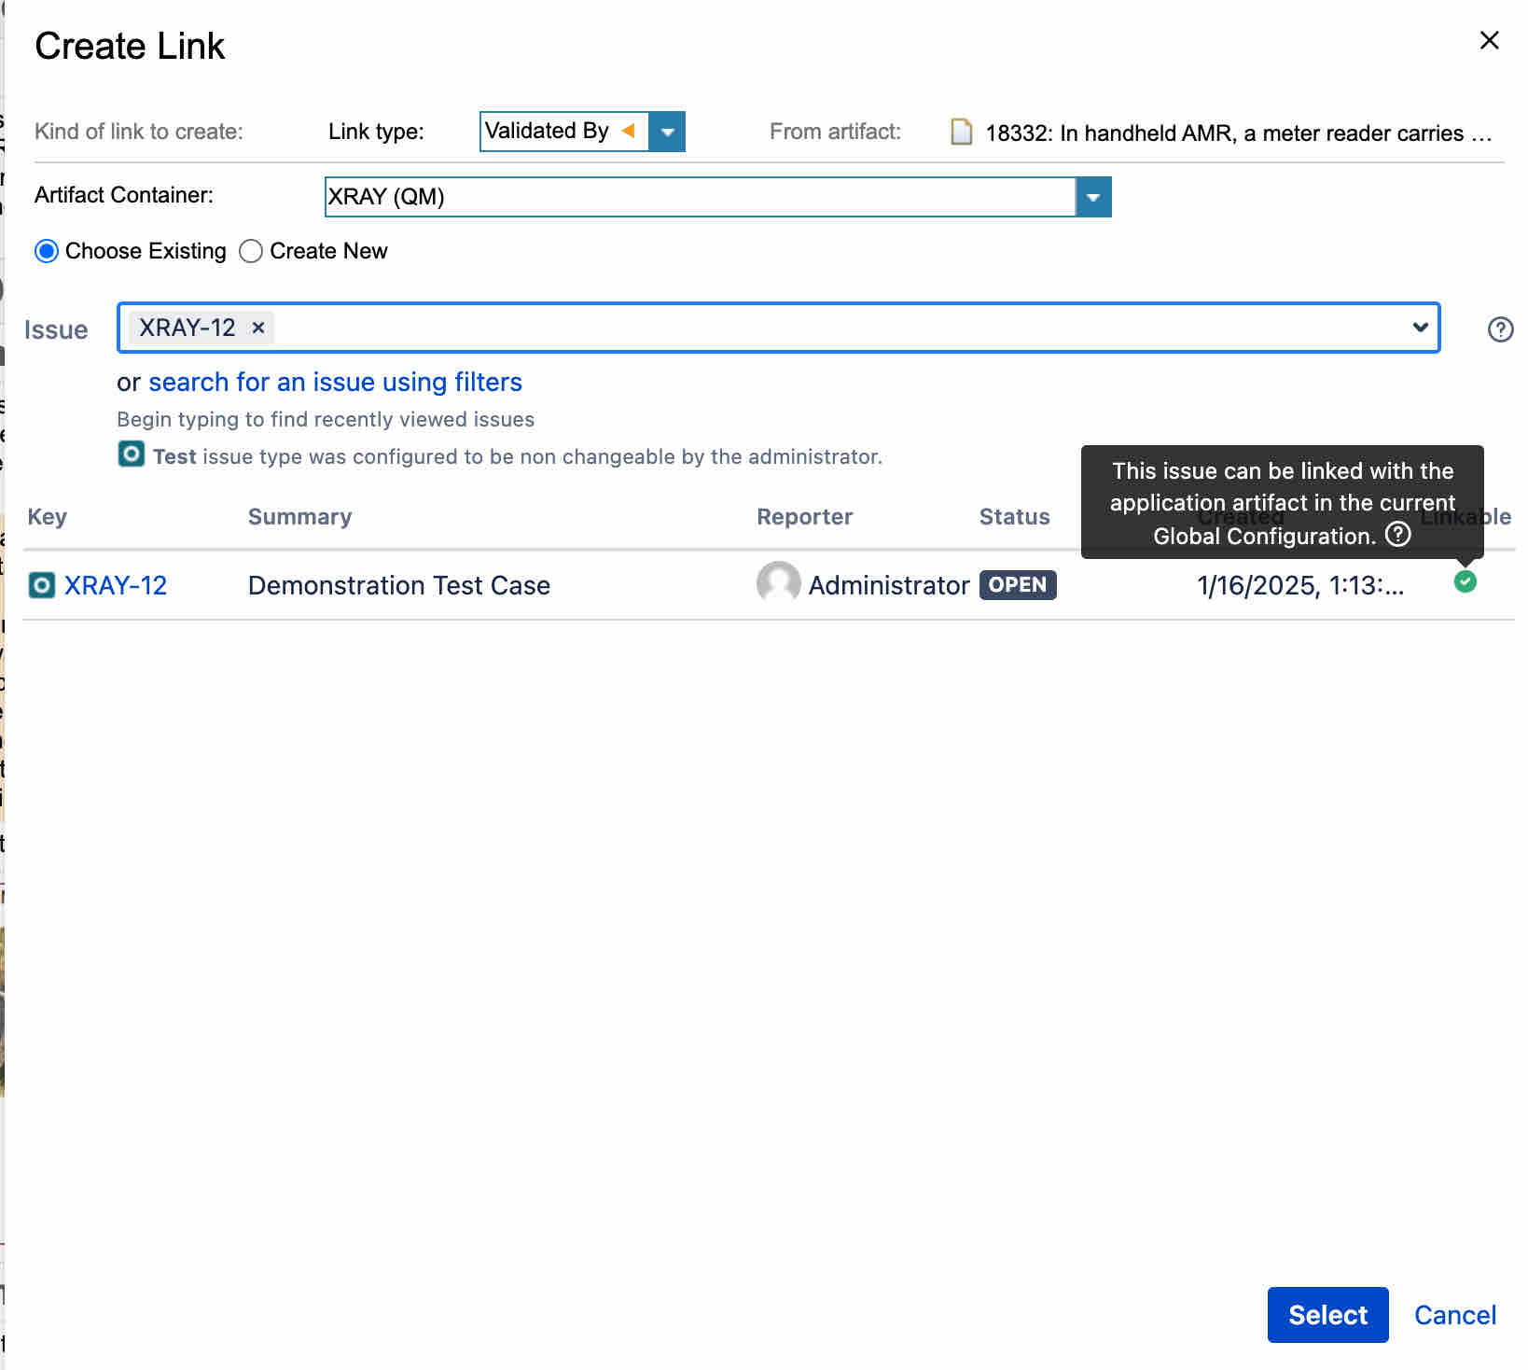Open search for an issue using filters

point(335,382)
